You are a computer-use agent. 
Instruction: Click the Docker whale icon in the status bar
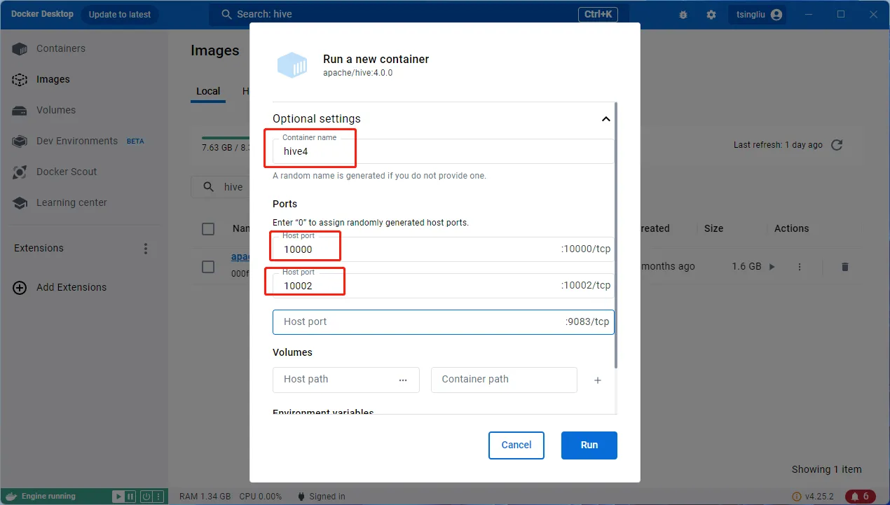coord(10,497)
